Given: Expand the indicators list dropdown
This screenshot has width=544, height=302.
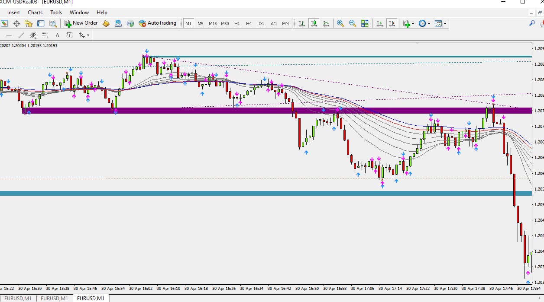Looking at the screenshot, I should pos(413,23).
